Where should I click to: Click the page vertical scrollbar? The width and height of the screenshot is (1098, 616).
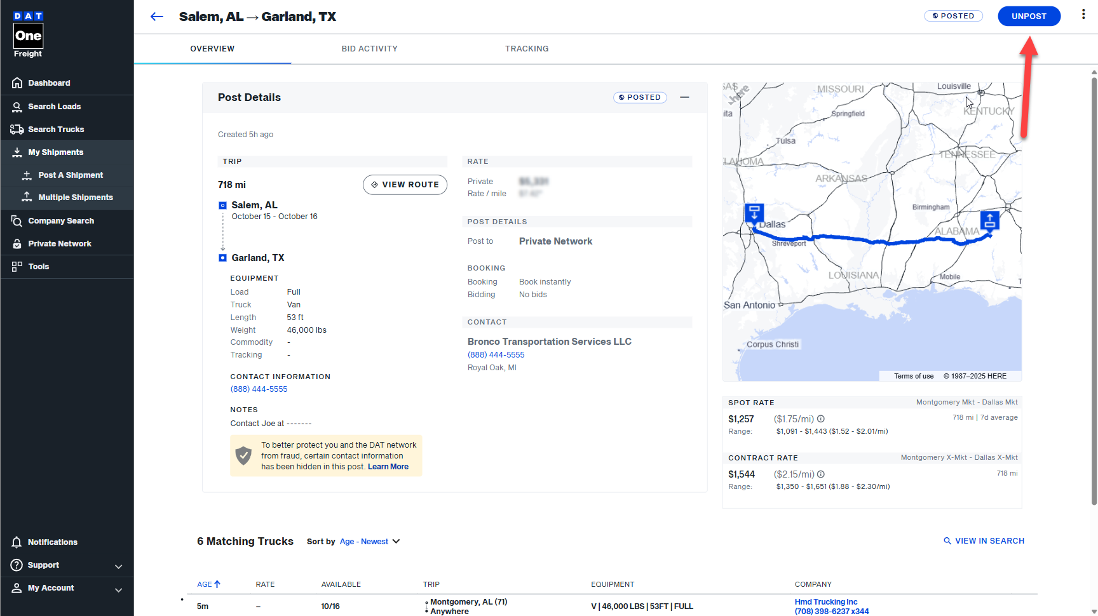[x=1094, y=286]
